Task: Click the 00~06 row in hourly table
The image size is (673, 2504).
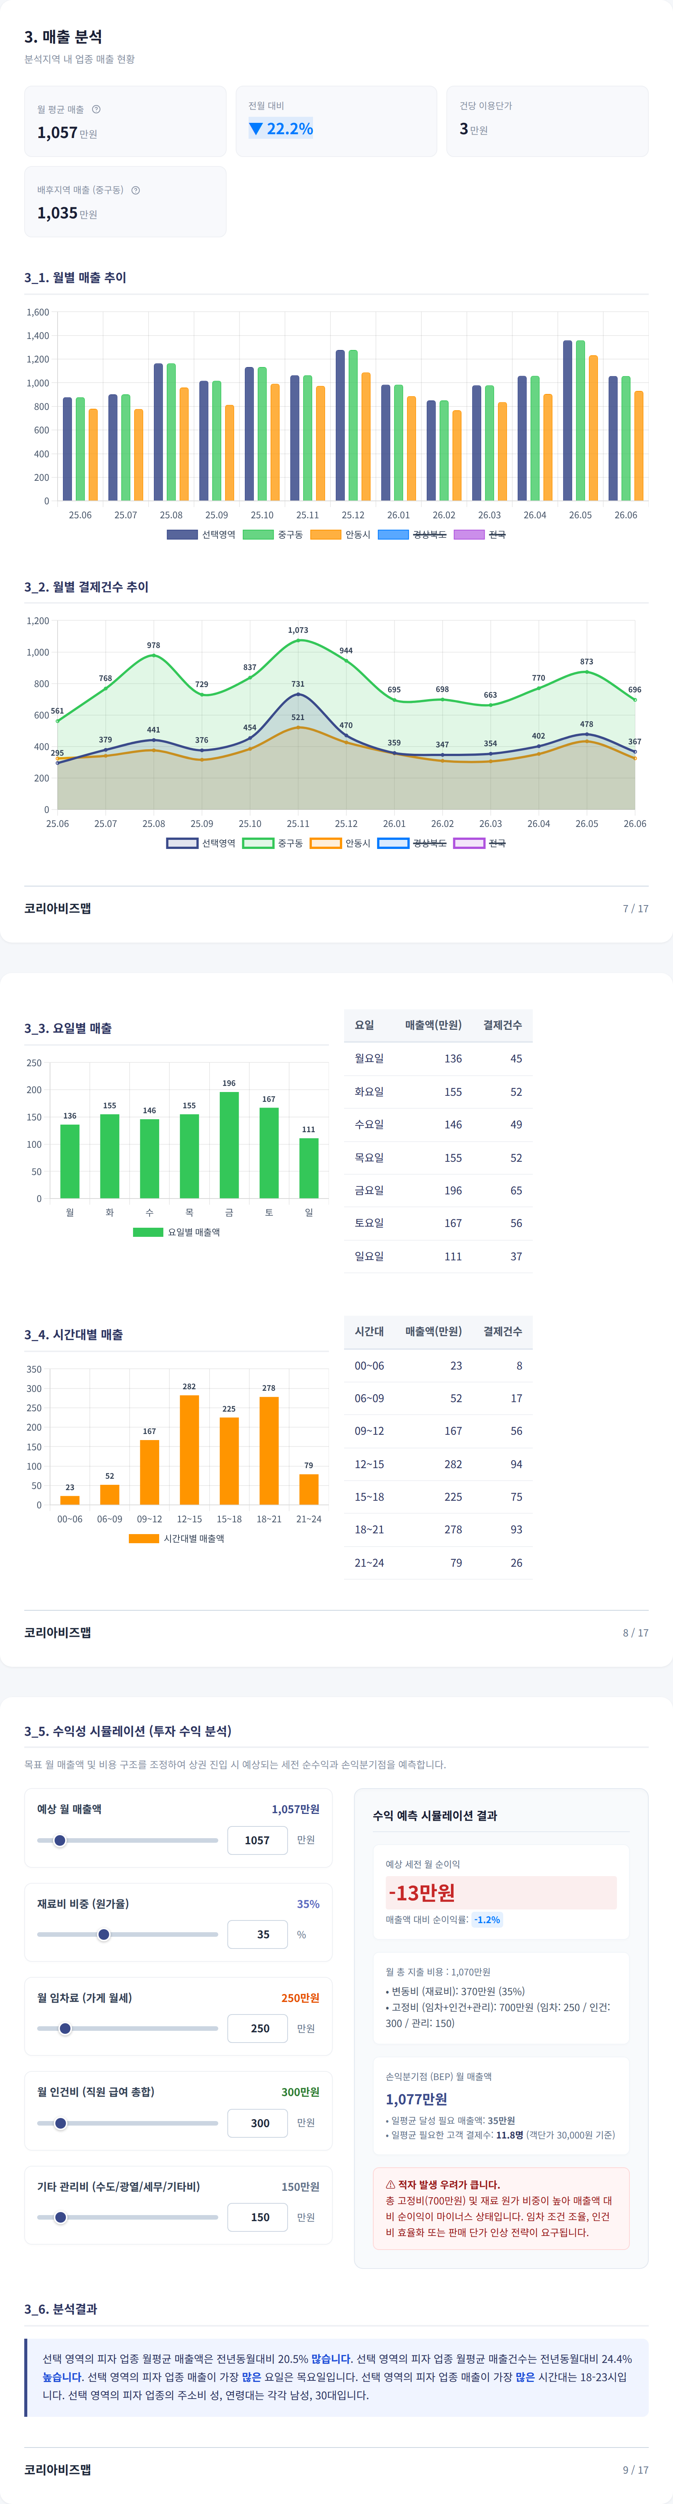Action: 438,1366
